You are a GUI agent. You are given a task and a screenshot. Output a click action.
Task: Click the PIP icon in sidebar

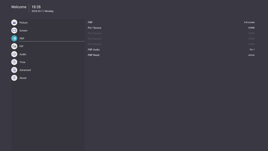pyautogui.click(x=14, y=46)
